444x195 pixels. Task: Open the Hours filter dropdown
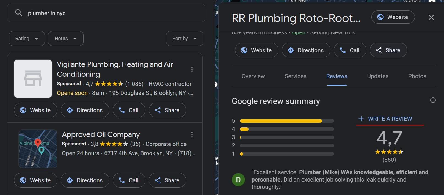tap(66, 39)
